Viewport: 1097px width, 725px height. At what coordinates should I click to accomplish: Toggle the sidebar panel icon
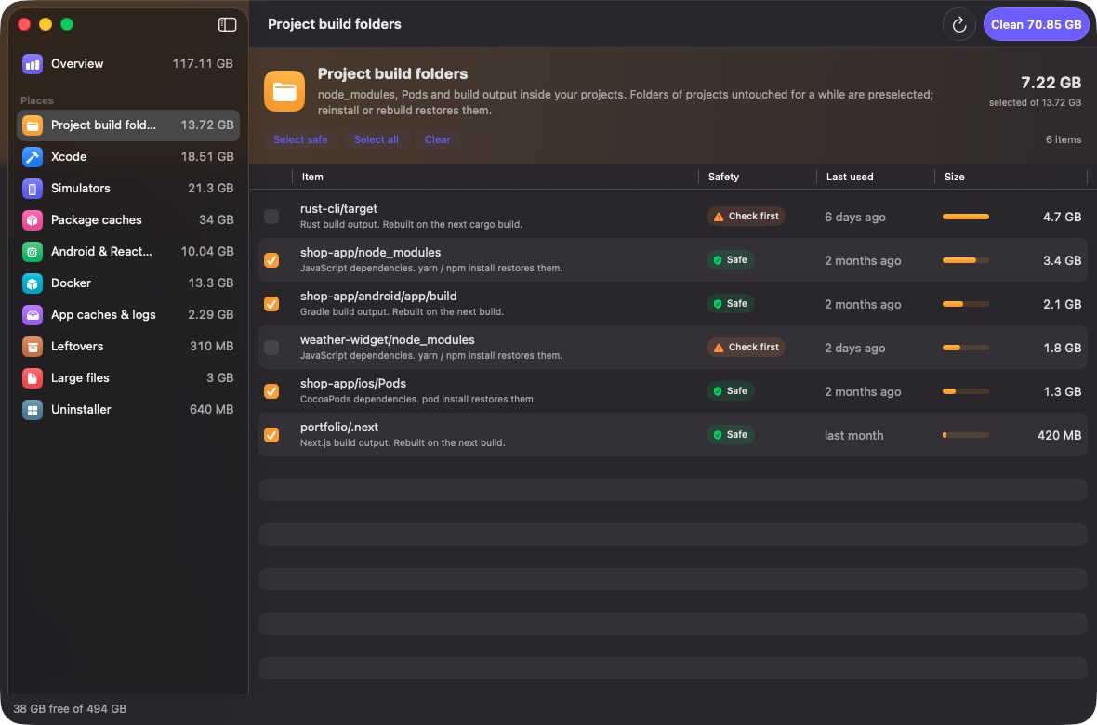point(228,24)
